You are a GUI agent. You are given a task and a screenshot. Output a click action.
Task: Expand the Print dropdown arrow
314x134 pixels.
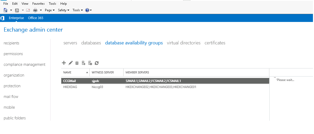pyautogui.click(x=41, y=10)
